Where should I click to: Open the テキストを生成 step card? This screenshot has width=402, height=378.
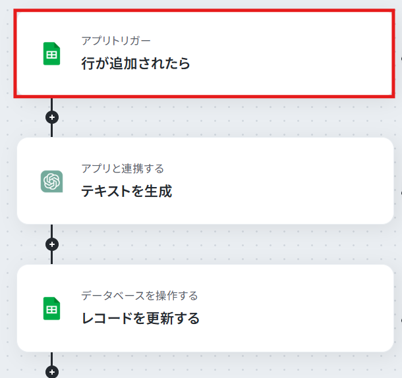205,181
